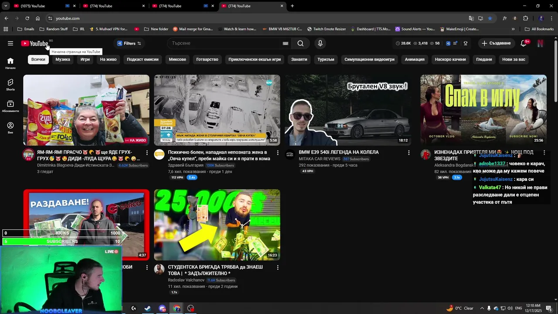Open a new browser tab

[292, 6]
